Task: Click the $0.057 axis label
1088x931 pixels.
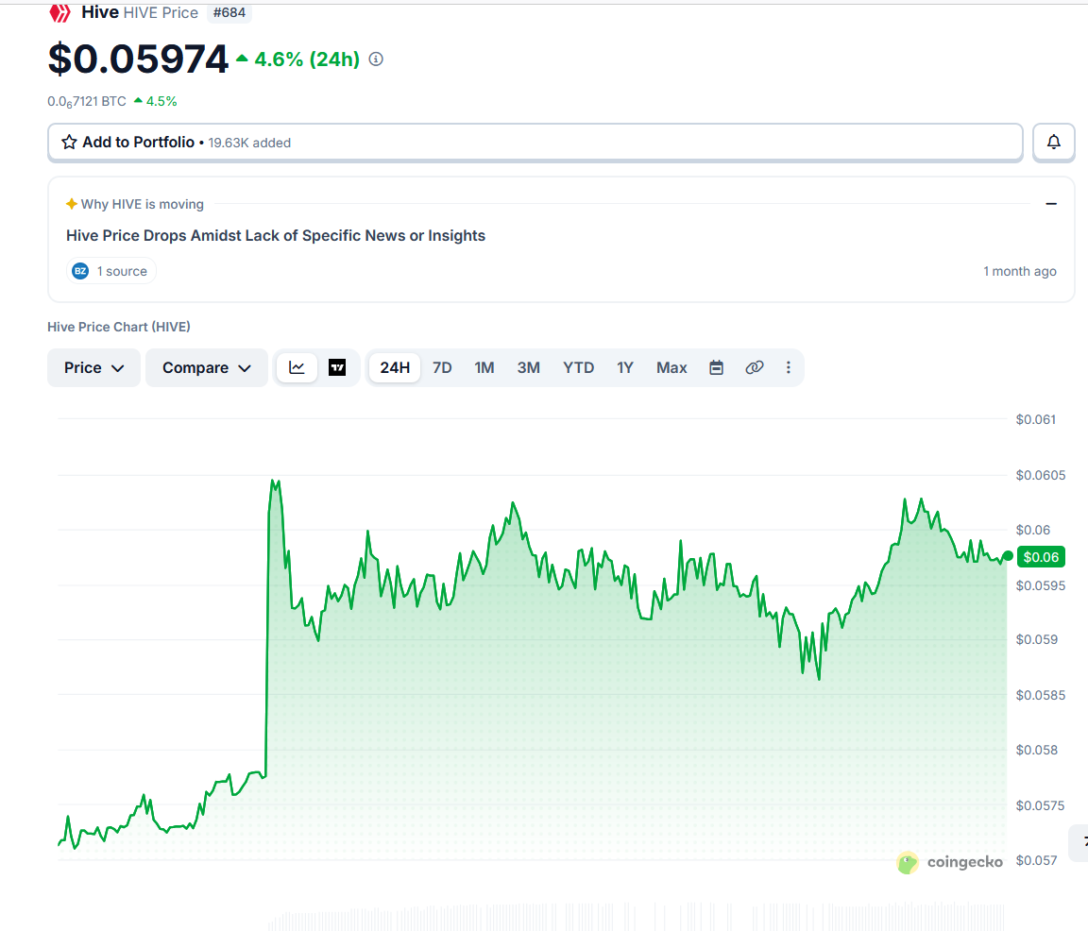Action: [1037, 861]
